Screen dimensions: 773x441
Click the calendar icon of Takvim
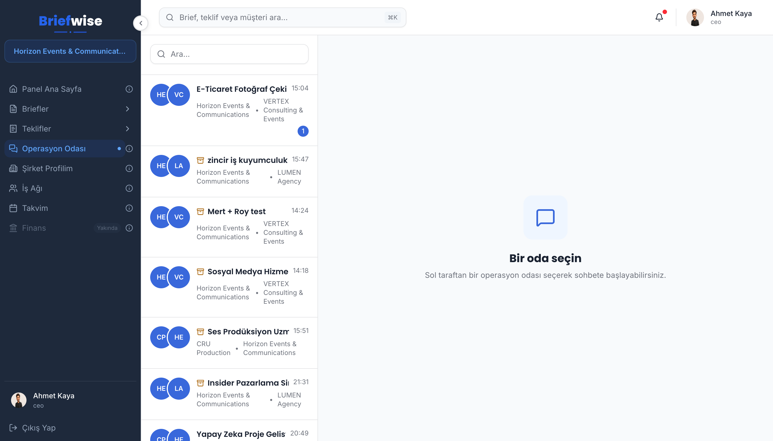click(13, 208)
